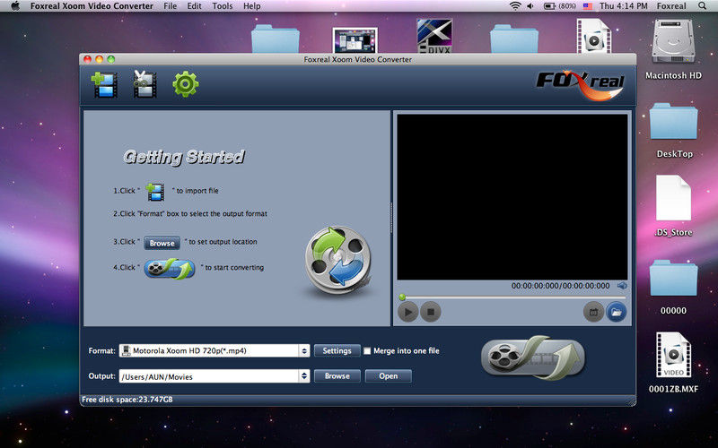Click the Foxreal logo

tap(581, 85)
